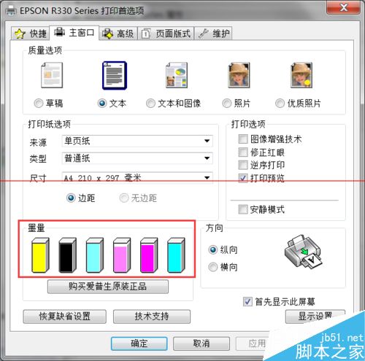Enable the 图像增强技术 checkbox
The image size is (365, 361).
click(x=243, y=139)
